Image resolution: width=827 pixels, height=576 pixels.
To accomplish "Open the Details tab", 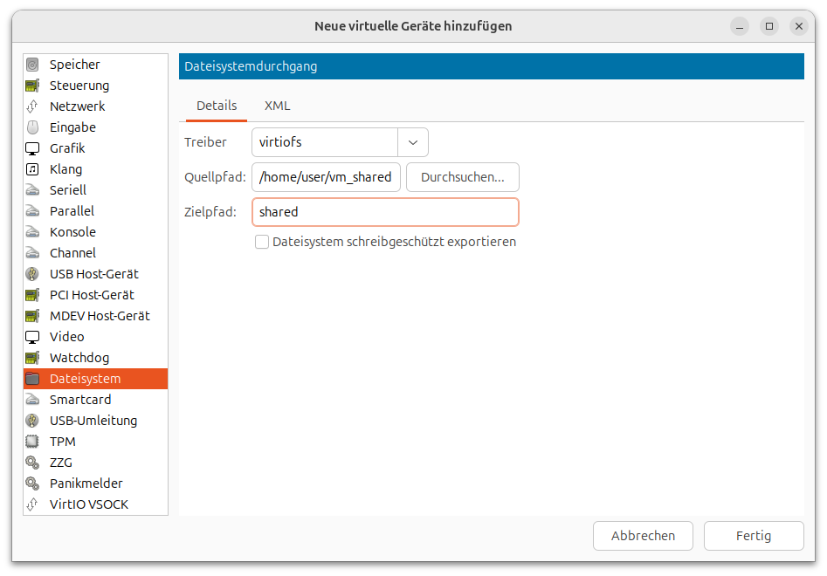I will (217, 106).
